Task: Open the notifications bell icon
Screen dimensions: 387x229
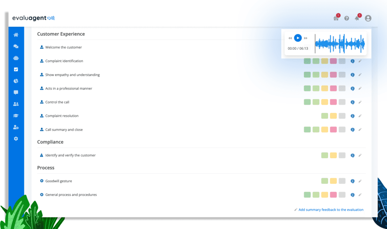Action: (x=358, y=18)
